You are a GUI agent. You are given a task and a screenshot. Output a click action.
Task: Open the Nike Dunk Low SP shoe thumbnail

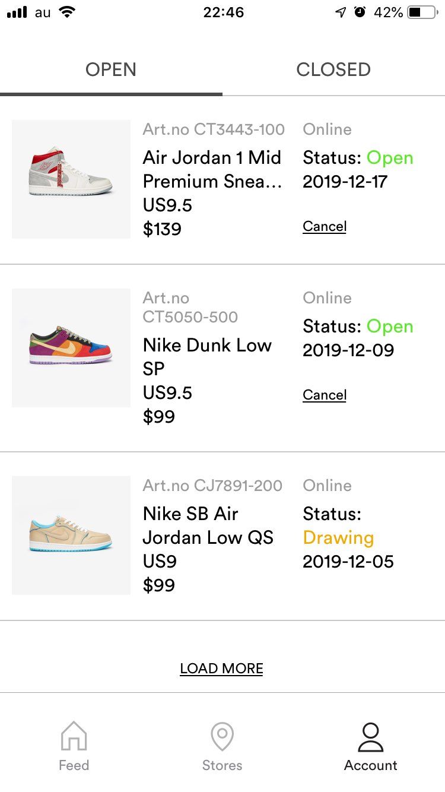[x=71, y=348]
